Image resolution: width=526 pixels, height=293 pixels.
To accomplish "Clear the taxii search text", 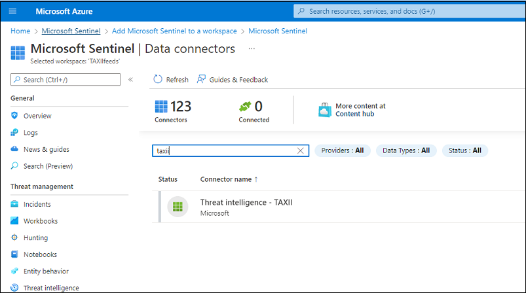I will 301,150.
